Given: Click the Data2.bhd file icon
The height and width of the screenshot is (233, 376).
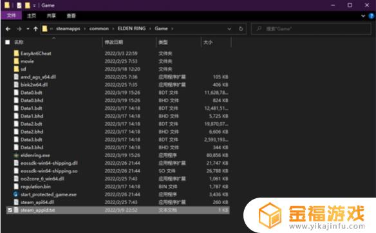Looking at the screenshot, I should (16, 131).
